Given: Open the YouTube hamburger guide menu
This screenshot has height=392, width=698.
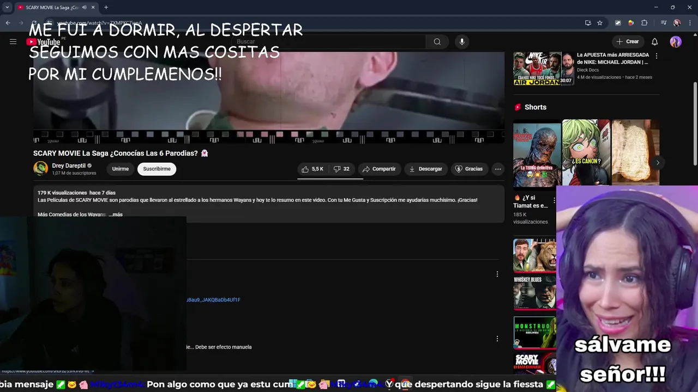Looking at the screenshot, I should (13, 41).
